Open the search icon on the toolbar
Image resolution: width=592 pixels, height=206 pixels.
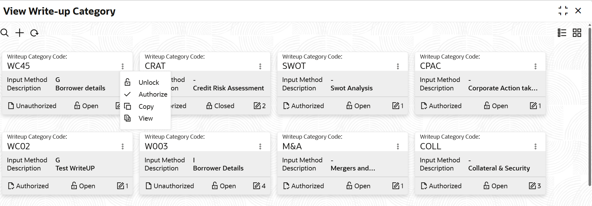5,32
